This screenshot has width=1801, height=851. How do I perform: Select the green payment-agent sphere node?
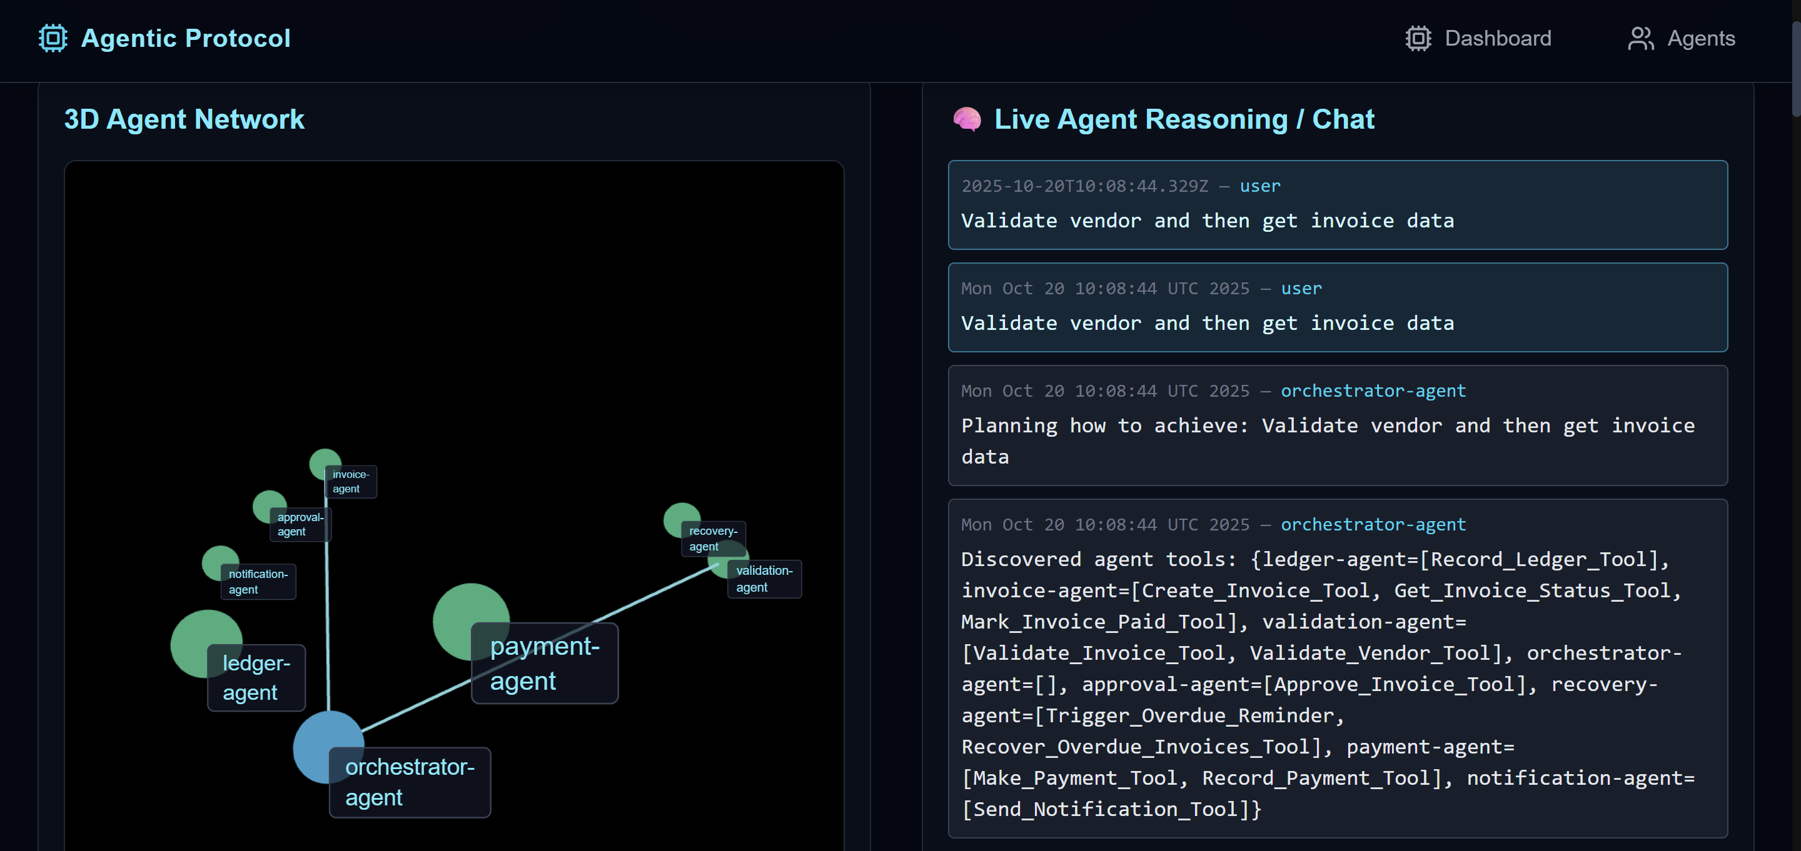point(463,611)
